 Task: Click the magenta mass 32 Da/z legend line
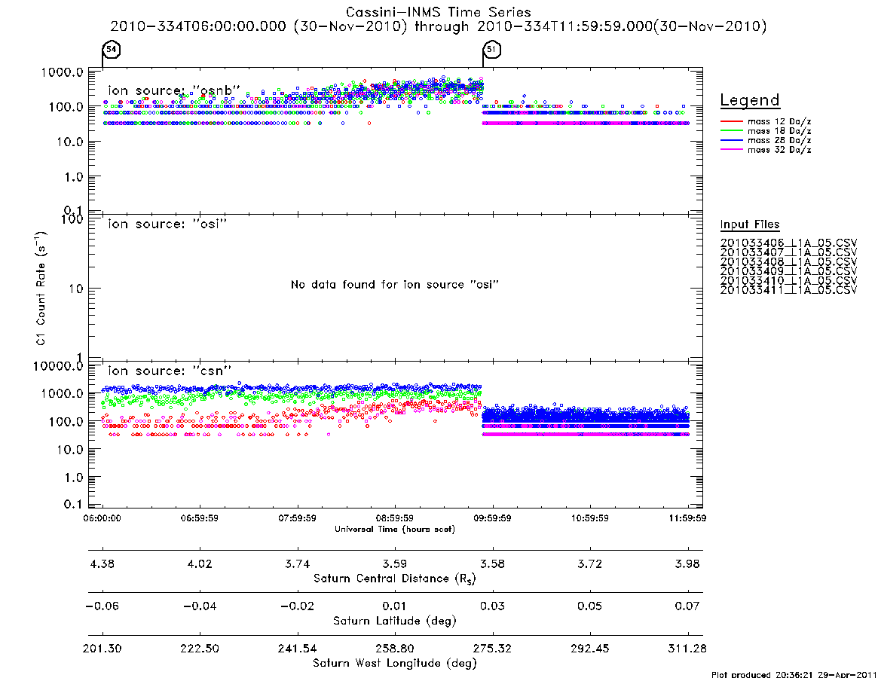(731, 149)
